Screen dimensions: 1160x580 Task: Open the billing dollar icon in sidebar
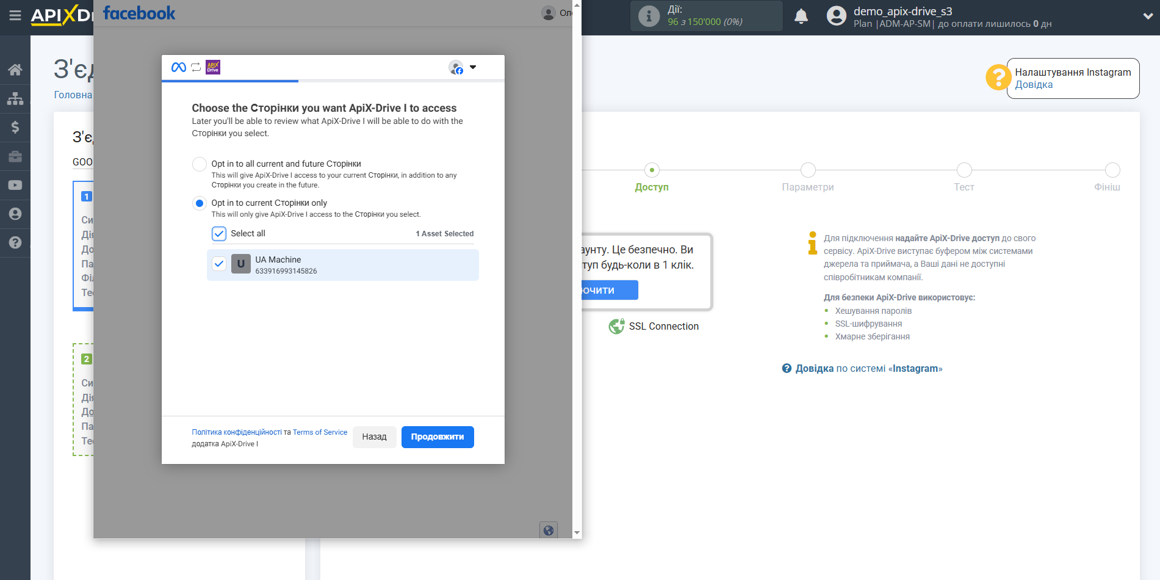[15, 127]
